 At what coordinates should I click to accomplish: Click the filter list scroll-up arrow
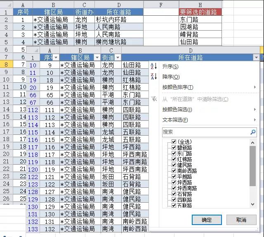tap(252, 143)
